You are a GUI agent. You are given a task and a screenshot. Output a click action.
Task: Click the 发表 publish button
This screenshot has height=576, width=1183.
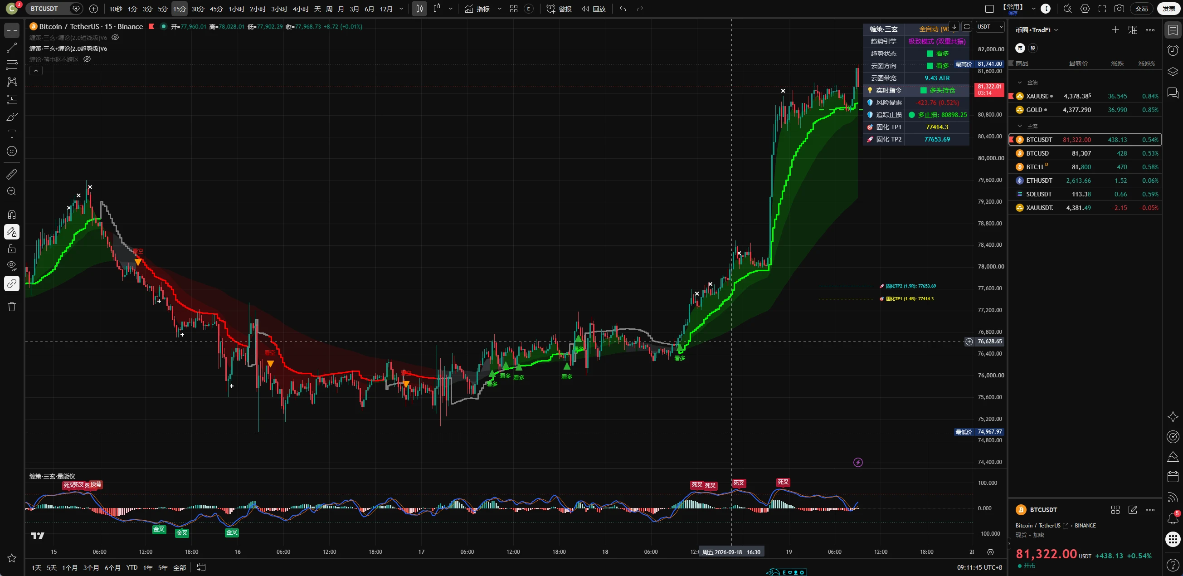coord(1169,9)
